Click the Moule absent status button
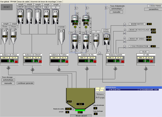162x117 pixels. pos(81,116)
